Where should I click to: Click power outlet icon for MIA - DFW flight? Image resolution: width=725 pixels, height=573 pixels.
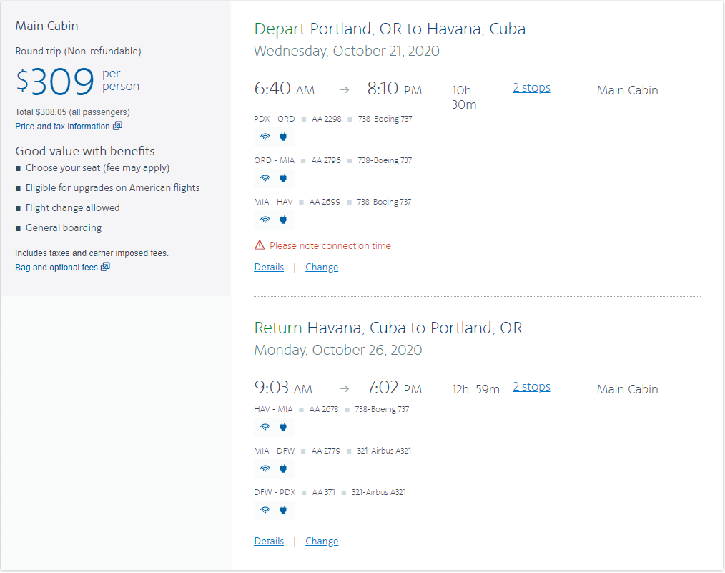(x=283, y=469)
